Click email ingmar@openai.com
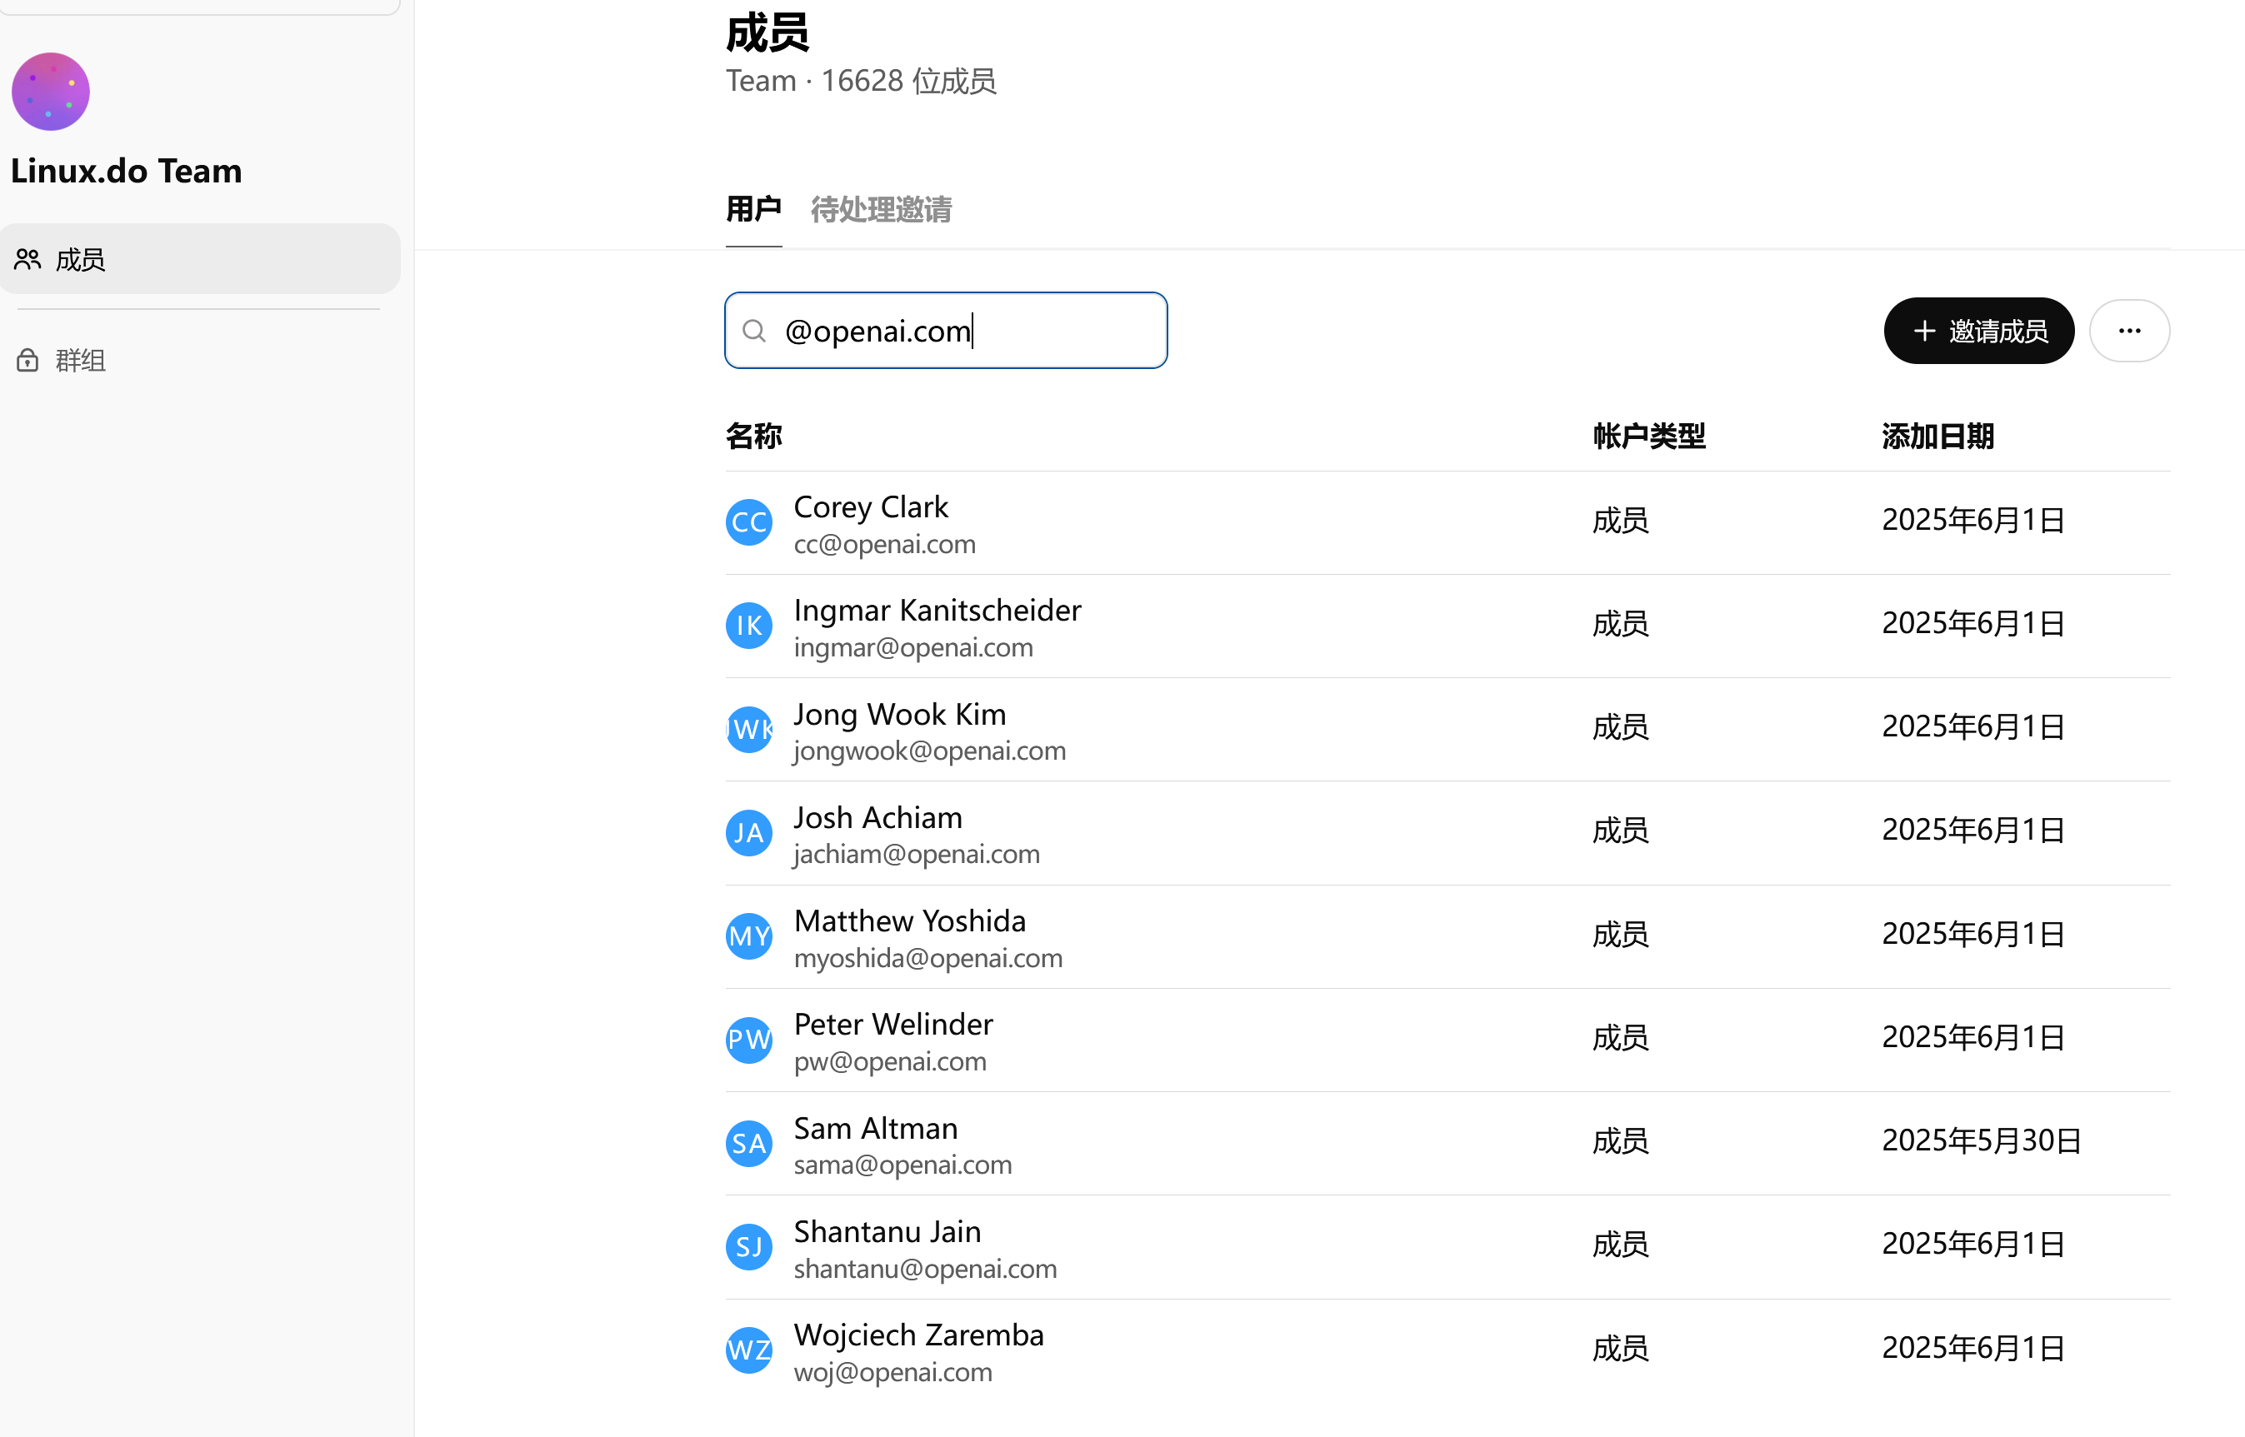Image resolution: width=2245 pixels, height=1437 pixels. pyautogui.click(x=913, y=647)
